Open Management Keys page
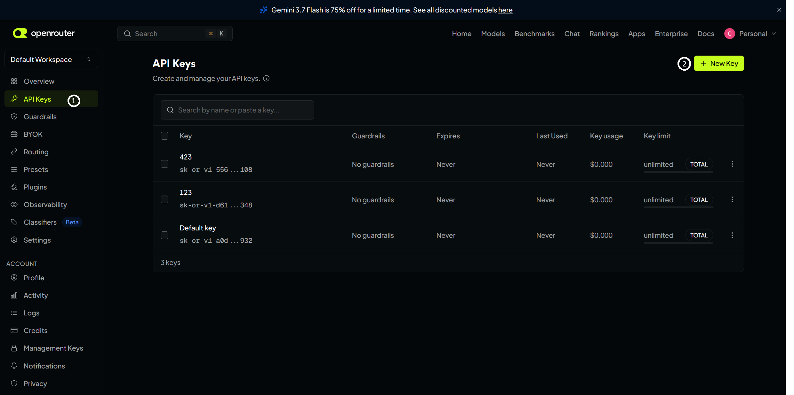The image size is (794, 395). [51, 348]
